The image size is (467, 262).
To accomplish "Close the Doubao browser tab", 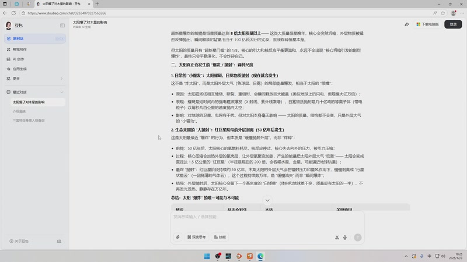I will coord(89,4).
